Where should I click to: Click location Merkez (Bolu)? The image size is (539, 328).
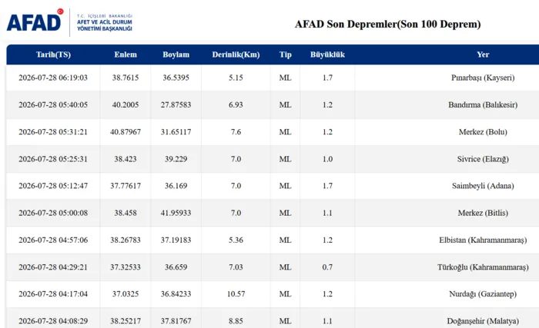coord(483,132)
